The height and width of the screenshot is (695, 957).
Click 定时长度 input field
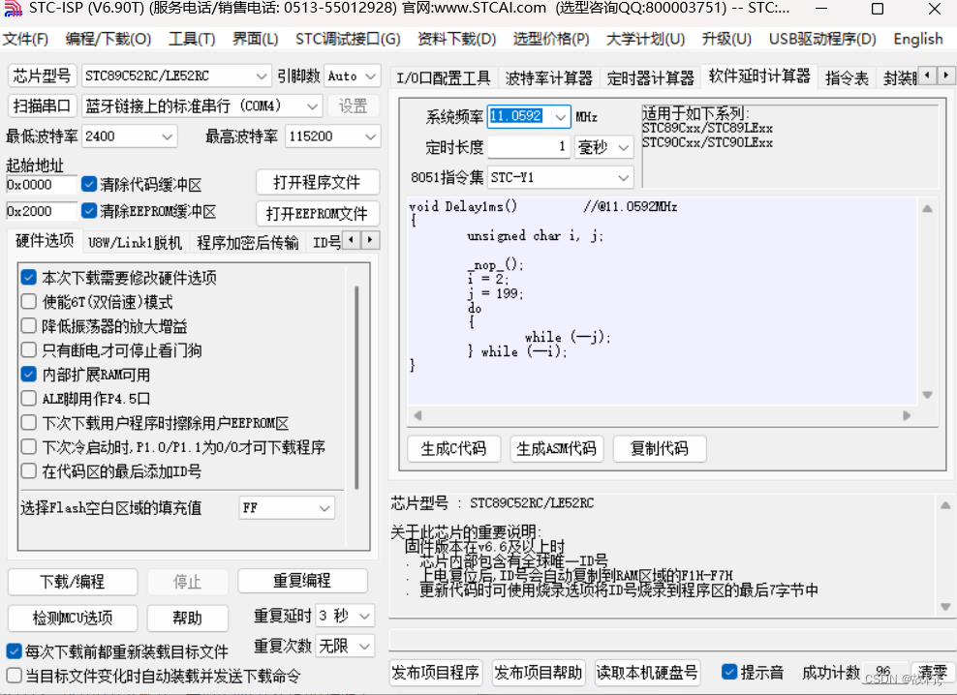pyautogui.click(x=529, y=148)
